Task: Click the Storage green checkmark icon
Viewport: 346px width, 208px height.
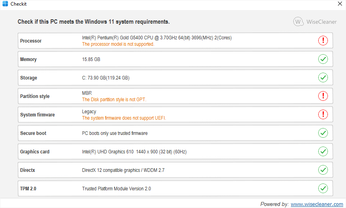Action: [323, 77]
